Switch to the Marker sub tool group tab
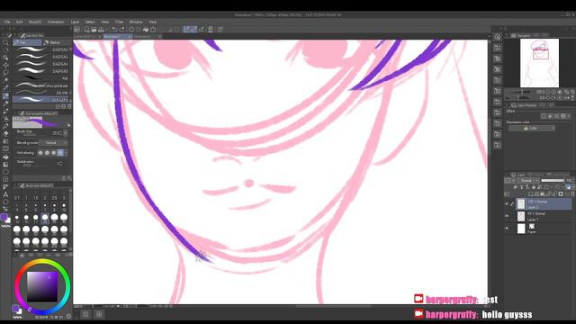 tap(58, 42)
